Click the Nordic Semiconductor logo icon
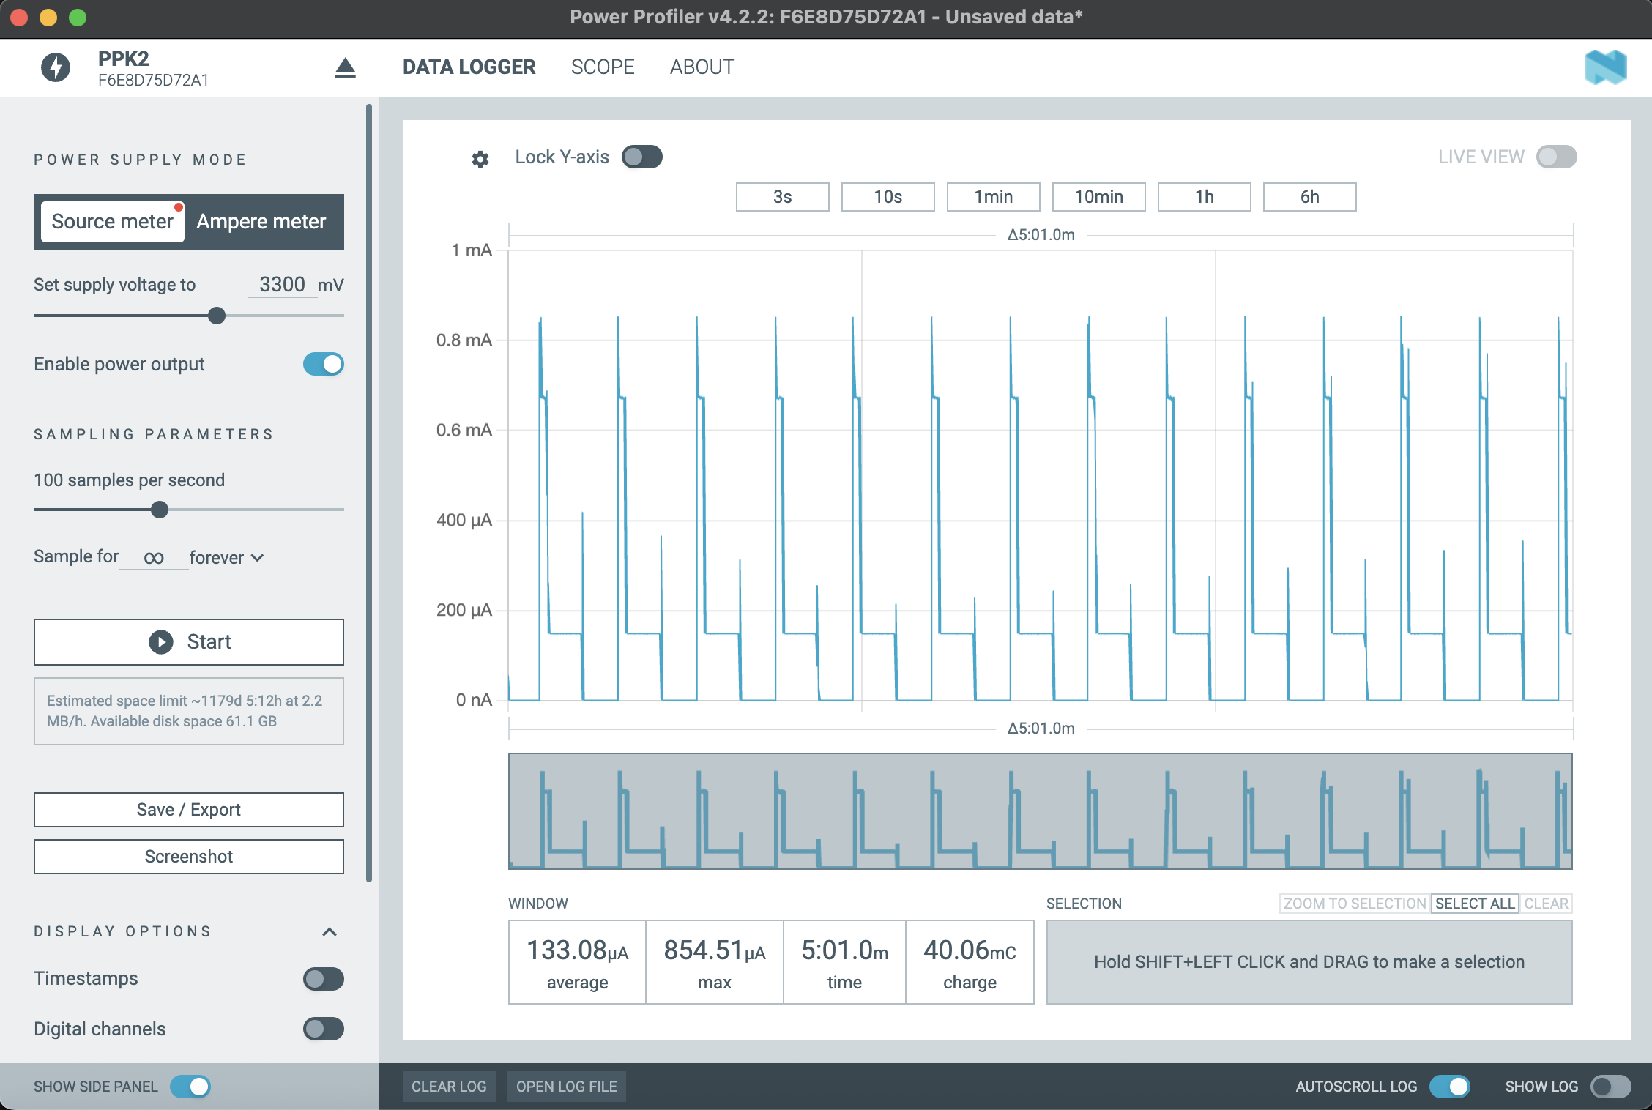This screenshot has height=1110, width=1652. pos(1605,67)
